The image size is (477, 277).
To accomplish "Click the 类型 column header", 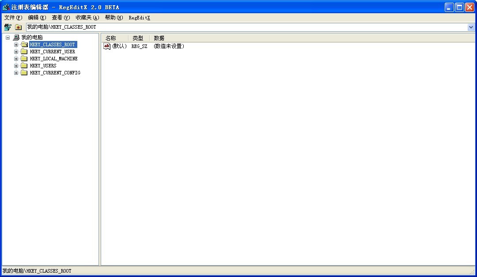I will pyautogui.click(x=138, y=38).
